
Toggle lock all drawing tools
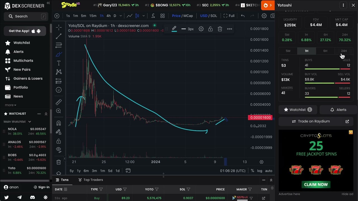59,141
